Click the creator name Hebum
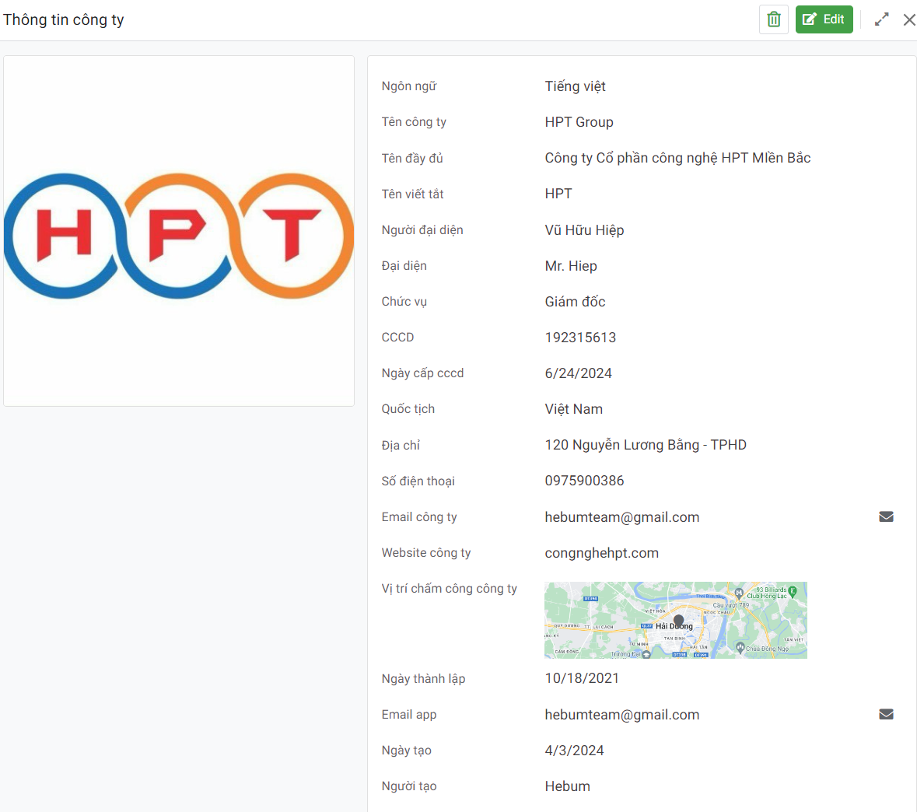Image resolution: width=917 pixels, height=812 pixels. (567, 786)
